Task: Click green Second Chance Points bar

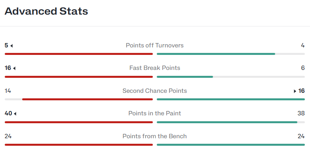Action: click(x=231, y=99)
